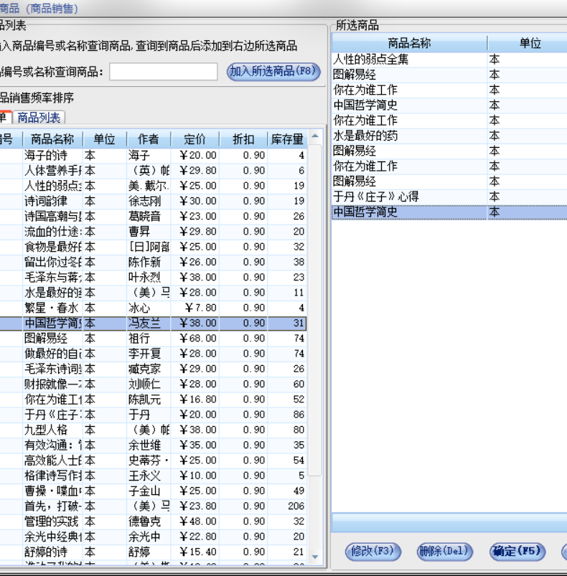Select the row authored by 余光中

153,537
